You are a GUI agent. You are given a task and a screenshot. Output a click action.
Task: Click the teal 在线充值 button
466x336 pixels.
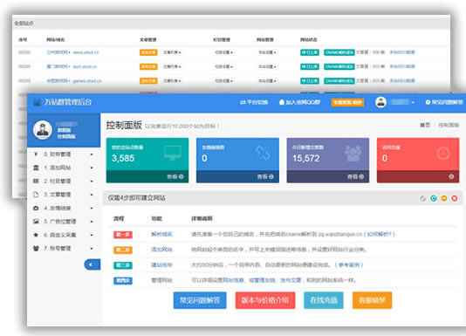pos(324,300)
